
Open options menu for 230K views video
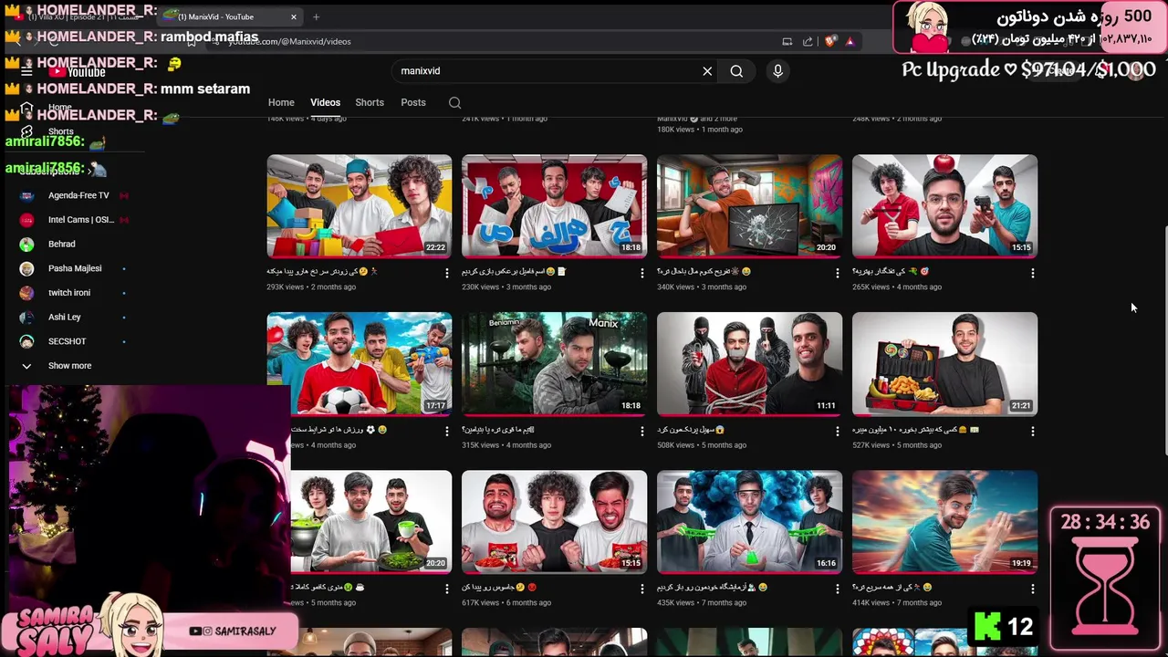coord(641,273)
